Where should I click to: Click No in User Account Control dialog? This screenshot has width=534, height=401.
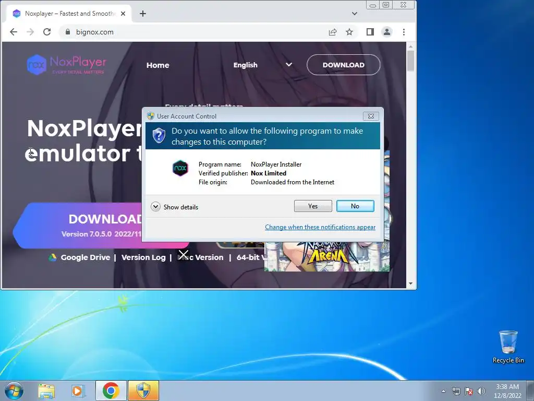(x=355, y=206)
